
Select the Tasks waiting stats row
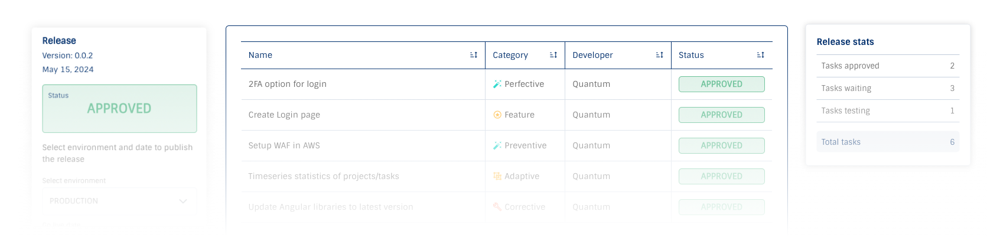[x=888, y=88]
